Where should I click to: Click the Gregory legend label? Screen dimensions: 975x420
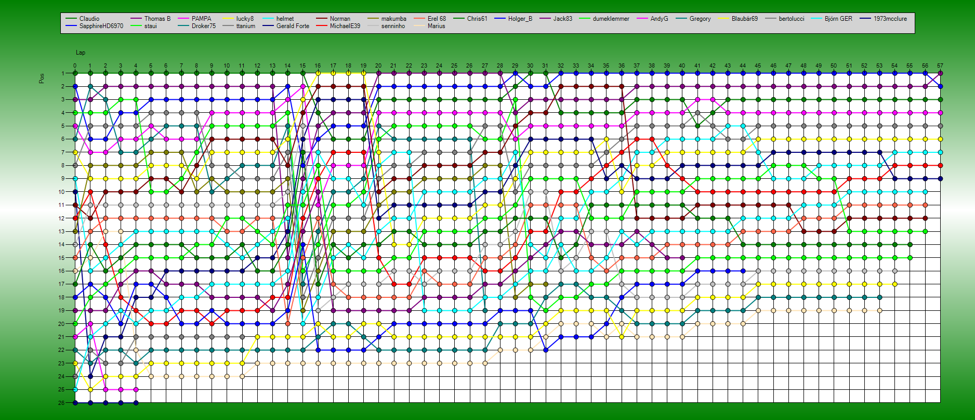pos(700,19)
